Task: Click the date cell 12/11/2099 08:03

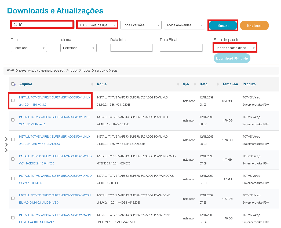Action: (206, 101)
